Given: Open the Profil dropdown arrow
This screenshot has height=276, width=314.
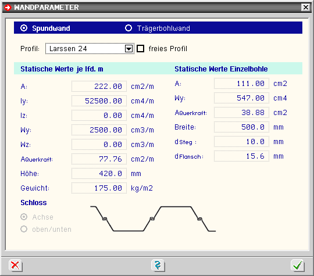Looking at the screenshot, I should 129,49.
